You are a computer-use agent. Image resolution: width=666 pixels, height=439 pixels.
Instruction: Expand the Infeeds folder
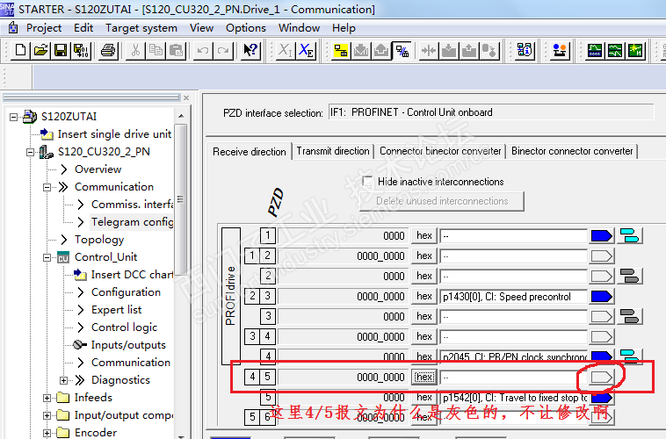(47, 398)
